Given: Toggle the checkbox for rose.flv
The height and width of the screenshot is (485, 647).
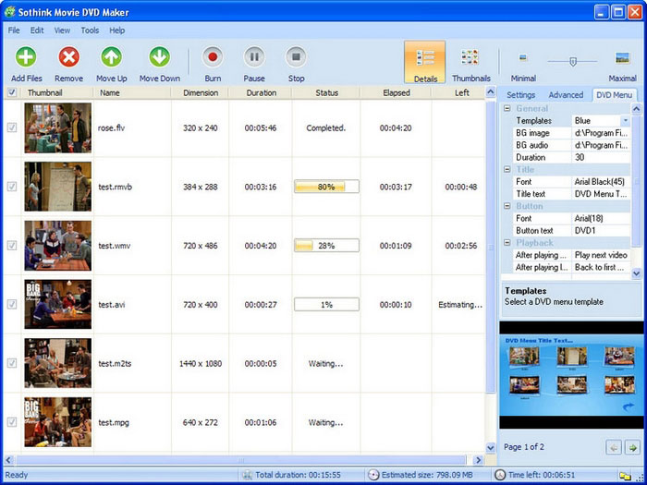Looking at the screenshot, I should click(x=11, y=127).
